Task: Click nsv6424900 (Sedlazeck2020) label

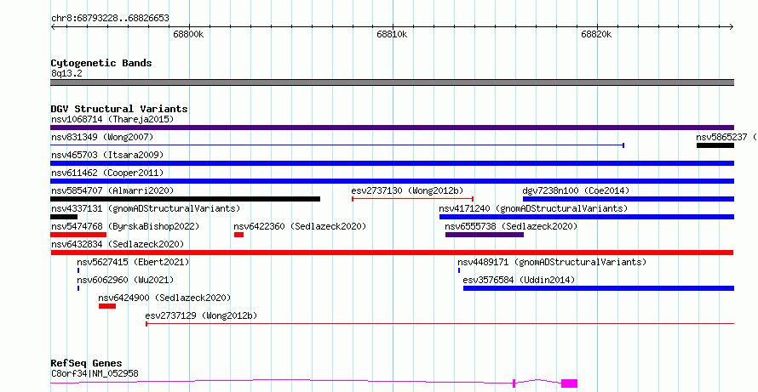Action: click(x=164, y=298)
